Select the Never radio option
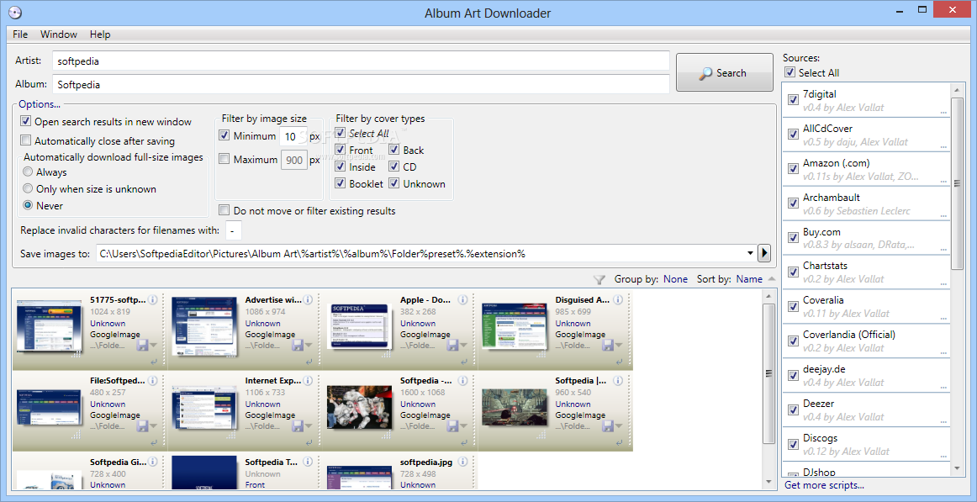977x502 pixels. (28, 205)
